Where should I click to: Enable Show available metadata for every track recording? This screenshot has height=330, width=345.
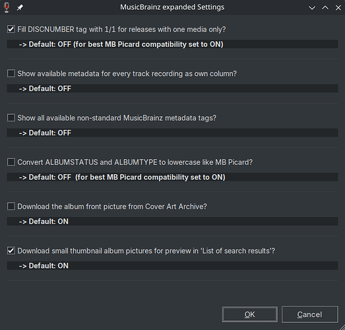click(11, 73)
